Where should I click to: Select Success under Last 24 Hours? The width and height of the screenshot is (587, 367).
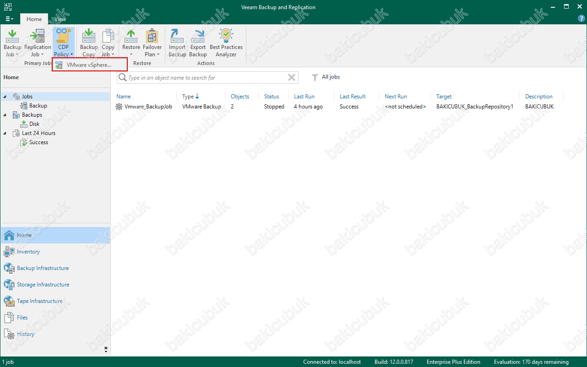[38, 142]
